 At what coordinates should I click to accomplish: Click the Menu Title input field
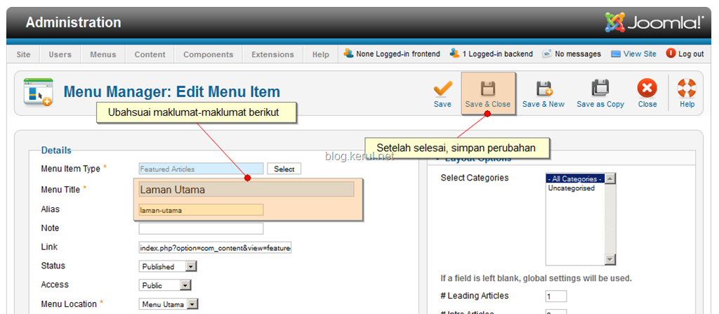(246, 189)
